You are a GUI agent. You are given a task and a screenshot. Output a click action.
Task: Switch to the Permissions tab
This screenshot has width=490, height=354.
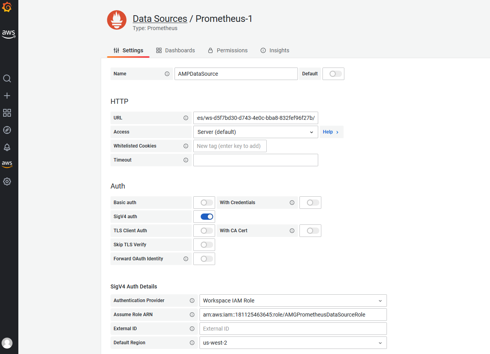pos(228,50)
